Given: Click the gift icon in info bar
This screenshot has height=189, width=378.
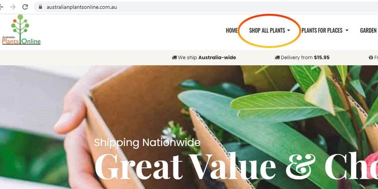Looking at the screenshot, I should pyautogui.click(x=371, y=57).
